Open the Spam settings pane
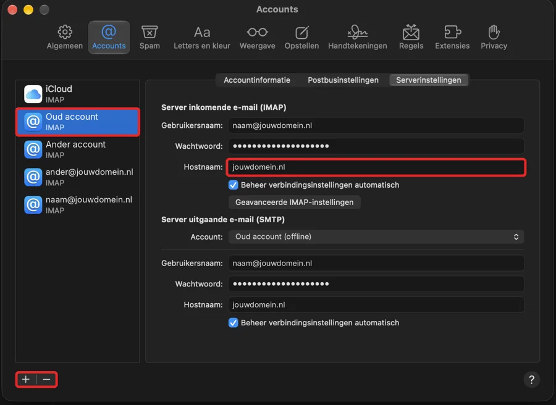The height and width of the screenshot is (405, 556). [150, 37]
